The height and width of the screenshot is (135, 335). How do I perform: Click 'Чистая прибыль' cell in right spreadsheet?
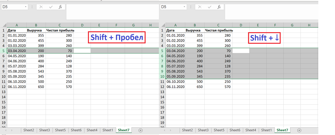(218, 30)
